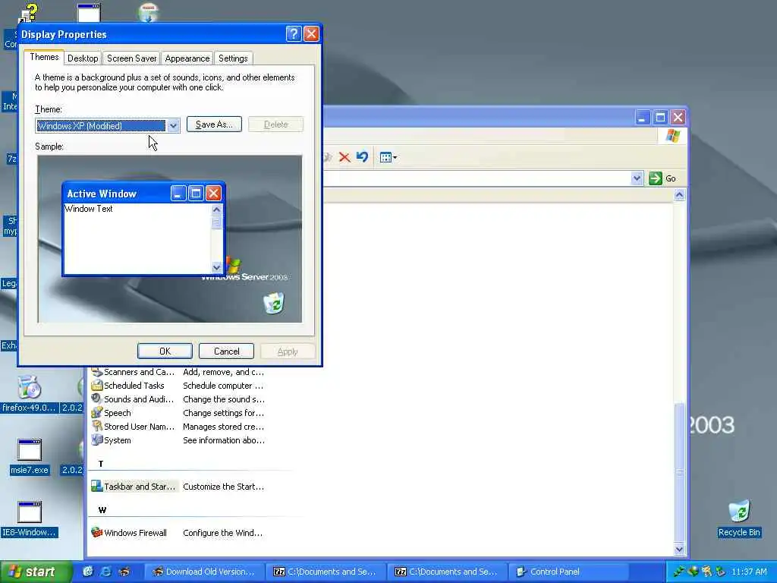Open the Desktop tab in Display Properties
Screen dimensions: 777x583
(x=83, y=58)
